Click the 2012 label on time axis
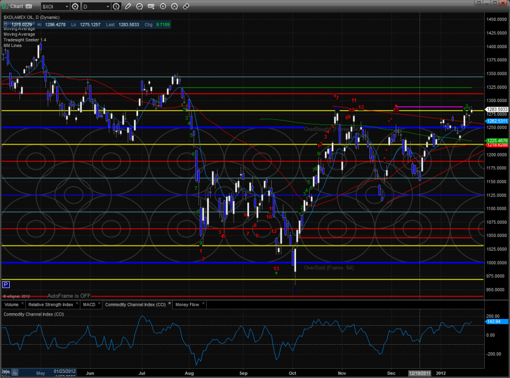The width and height of the screenshot is (510, 378). pyautogui.click(x=441, y=373)
